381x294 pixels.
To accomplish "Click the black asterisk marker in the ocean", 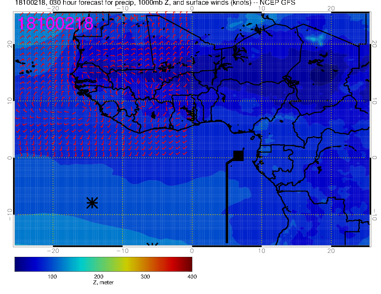I will (92, 203).
